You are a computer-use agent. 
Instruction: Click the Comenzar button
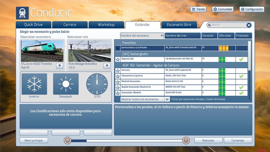(x=238, y=141)
